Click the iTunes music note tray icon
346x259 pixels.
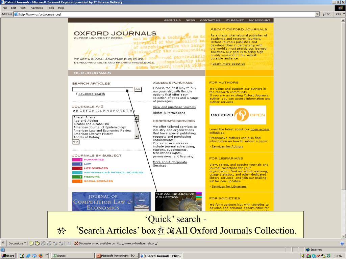point(328,256)
